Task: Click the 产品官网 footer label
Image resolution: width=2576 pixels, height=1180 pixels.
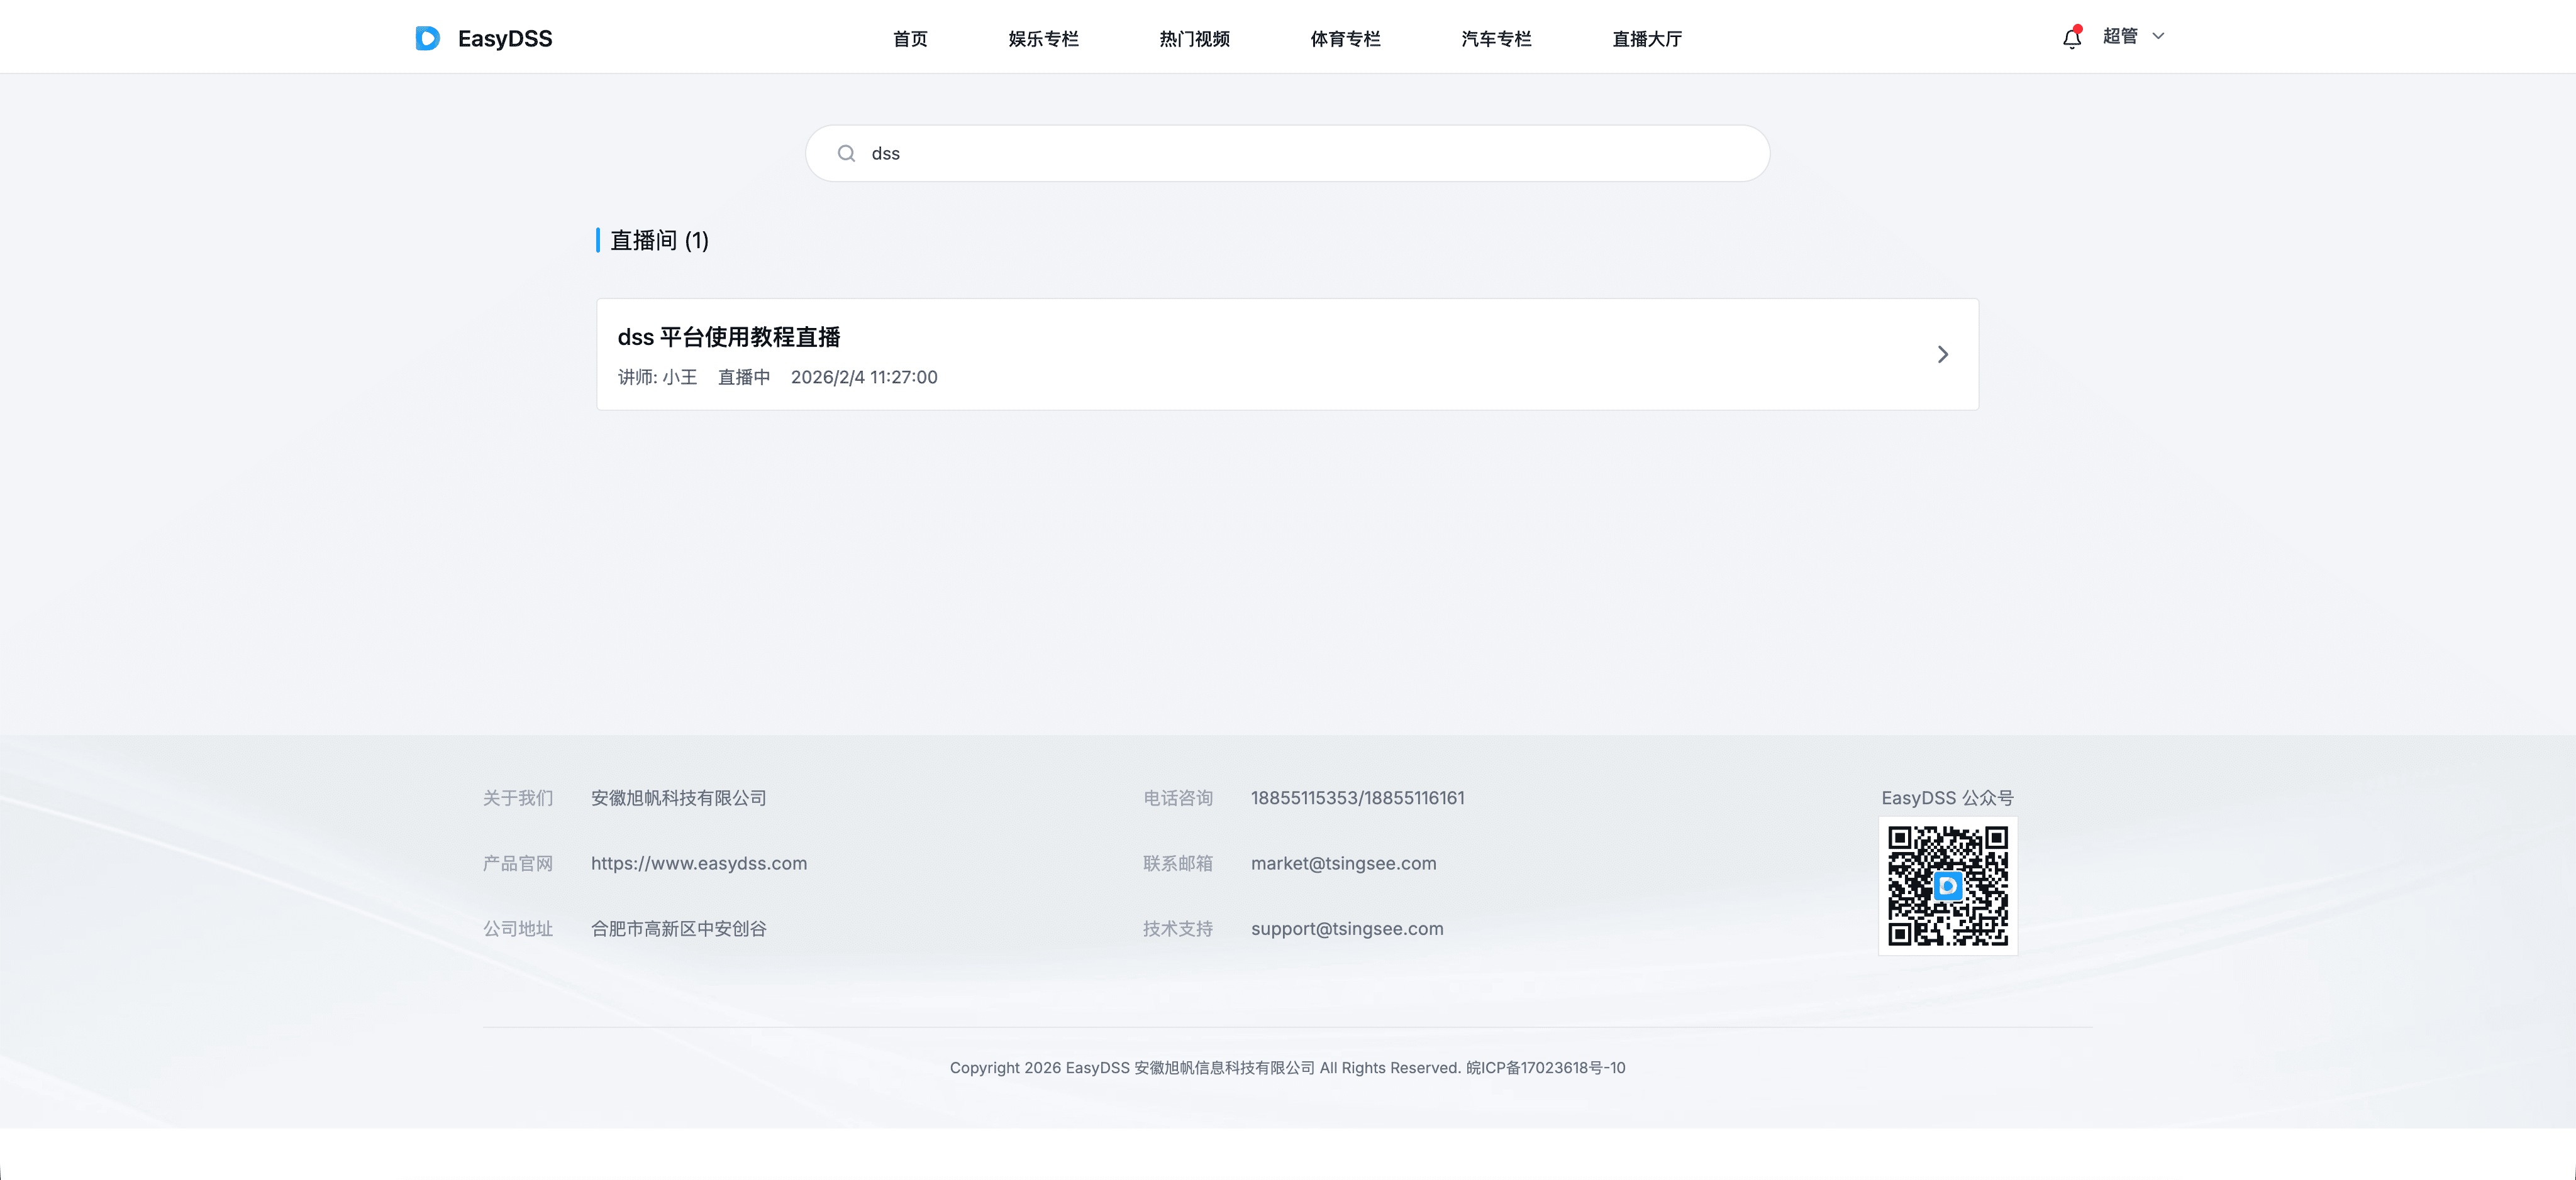Action: 518,863
